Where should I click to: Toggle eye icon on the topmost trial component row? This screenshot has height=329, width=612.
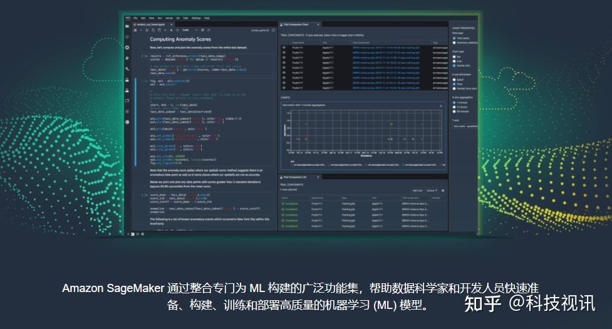[x=284, y=48]
